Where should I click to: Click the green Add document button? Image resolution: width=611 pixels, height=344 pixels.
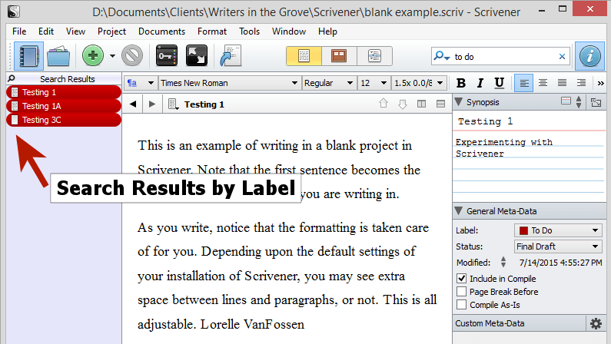[x=93, y=55]
